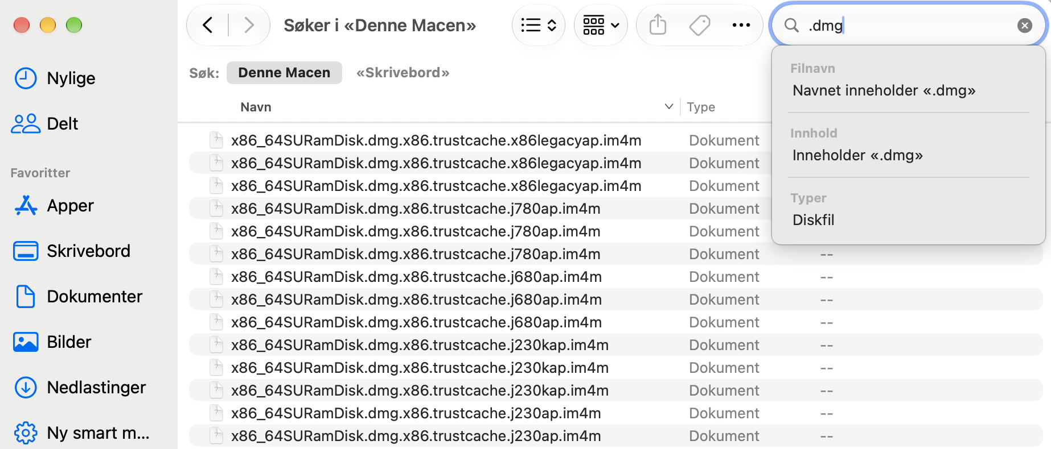The image size is (1051, 449).
Task: Open the More actions ellipsis menu
Action: [x=741, y=25]
